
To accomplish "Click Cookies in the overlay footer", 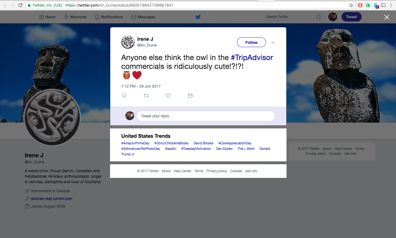I will coord(236,171).
